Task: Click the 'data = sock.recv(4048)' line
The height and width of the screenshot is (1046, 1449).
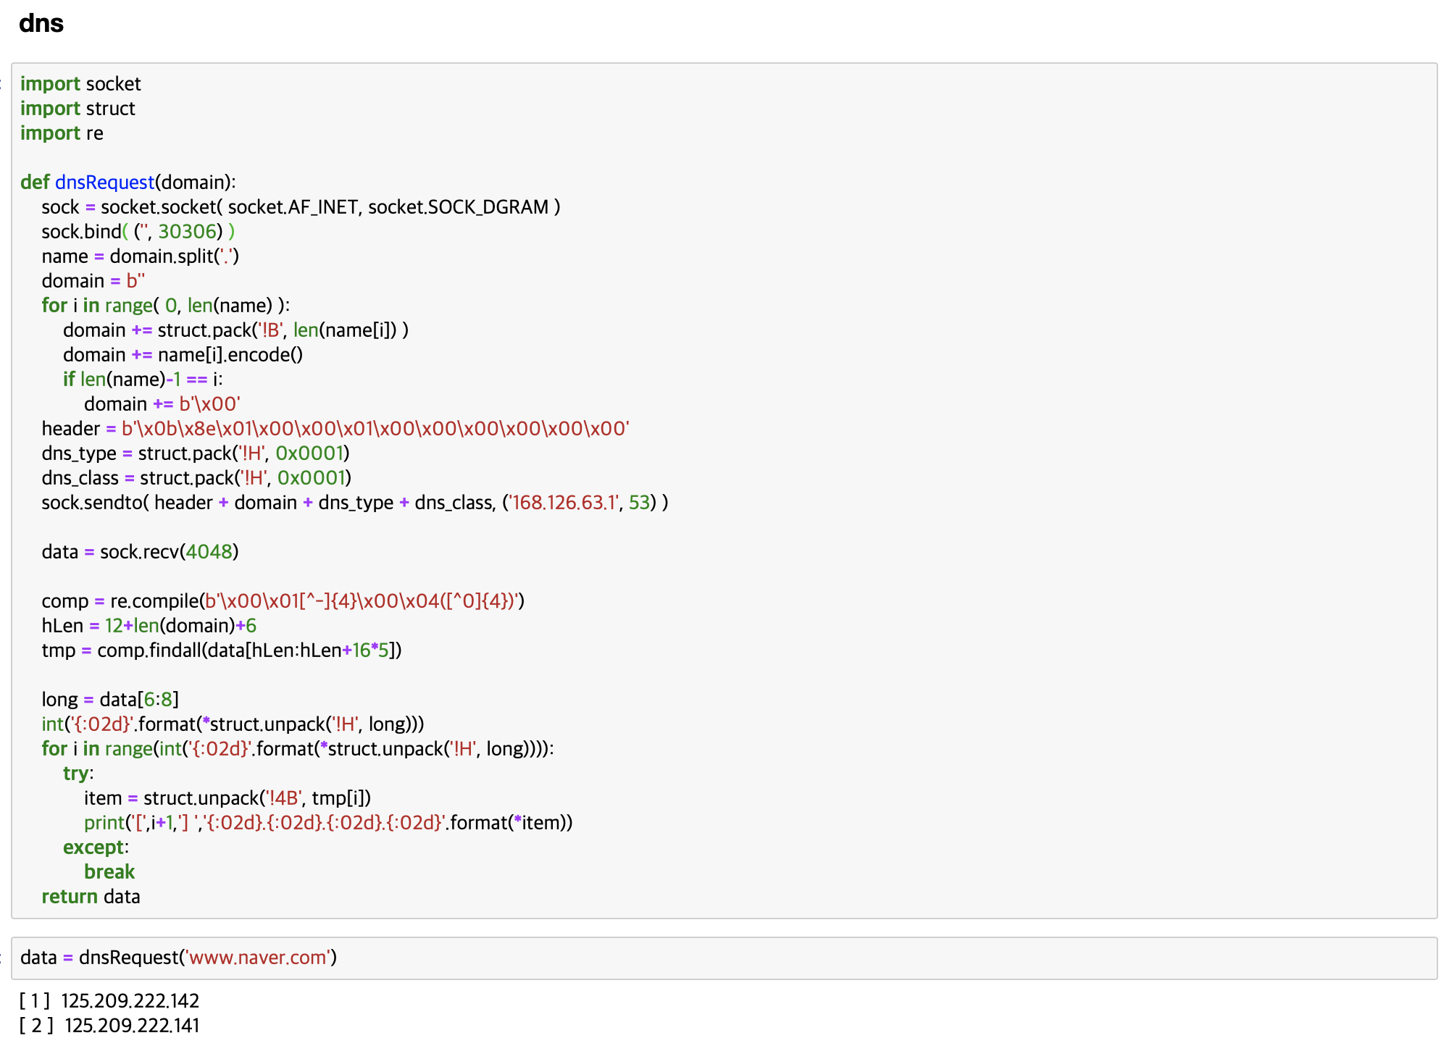Action: point(140,552)
